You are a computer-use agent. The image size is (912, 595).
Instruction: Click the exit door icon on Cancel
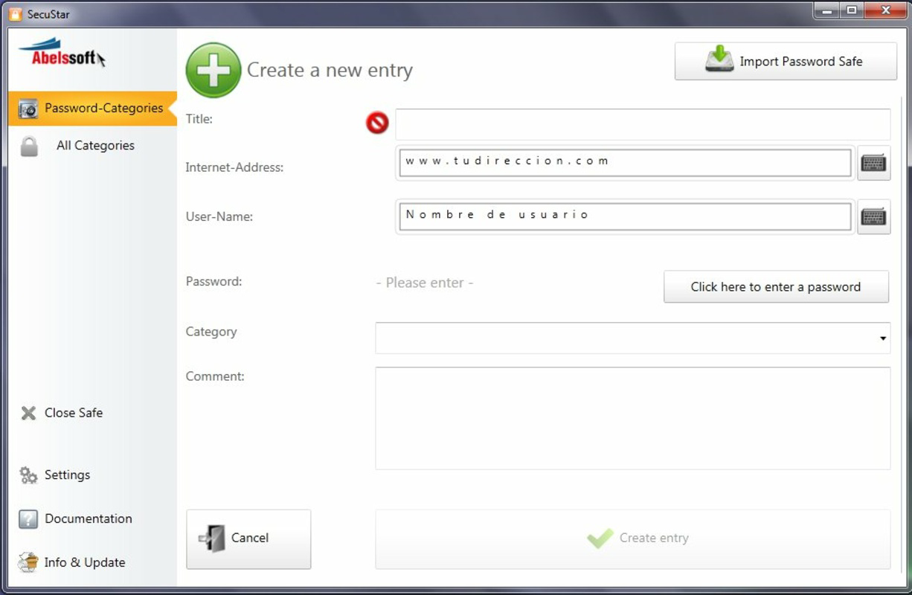(x=212, y=538)
